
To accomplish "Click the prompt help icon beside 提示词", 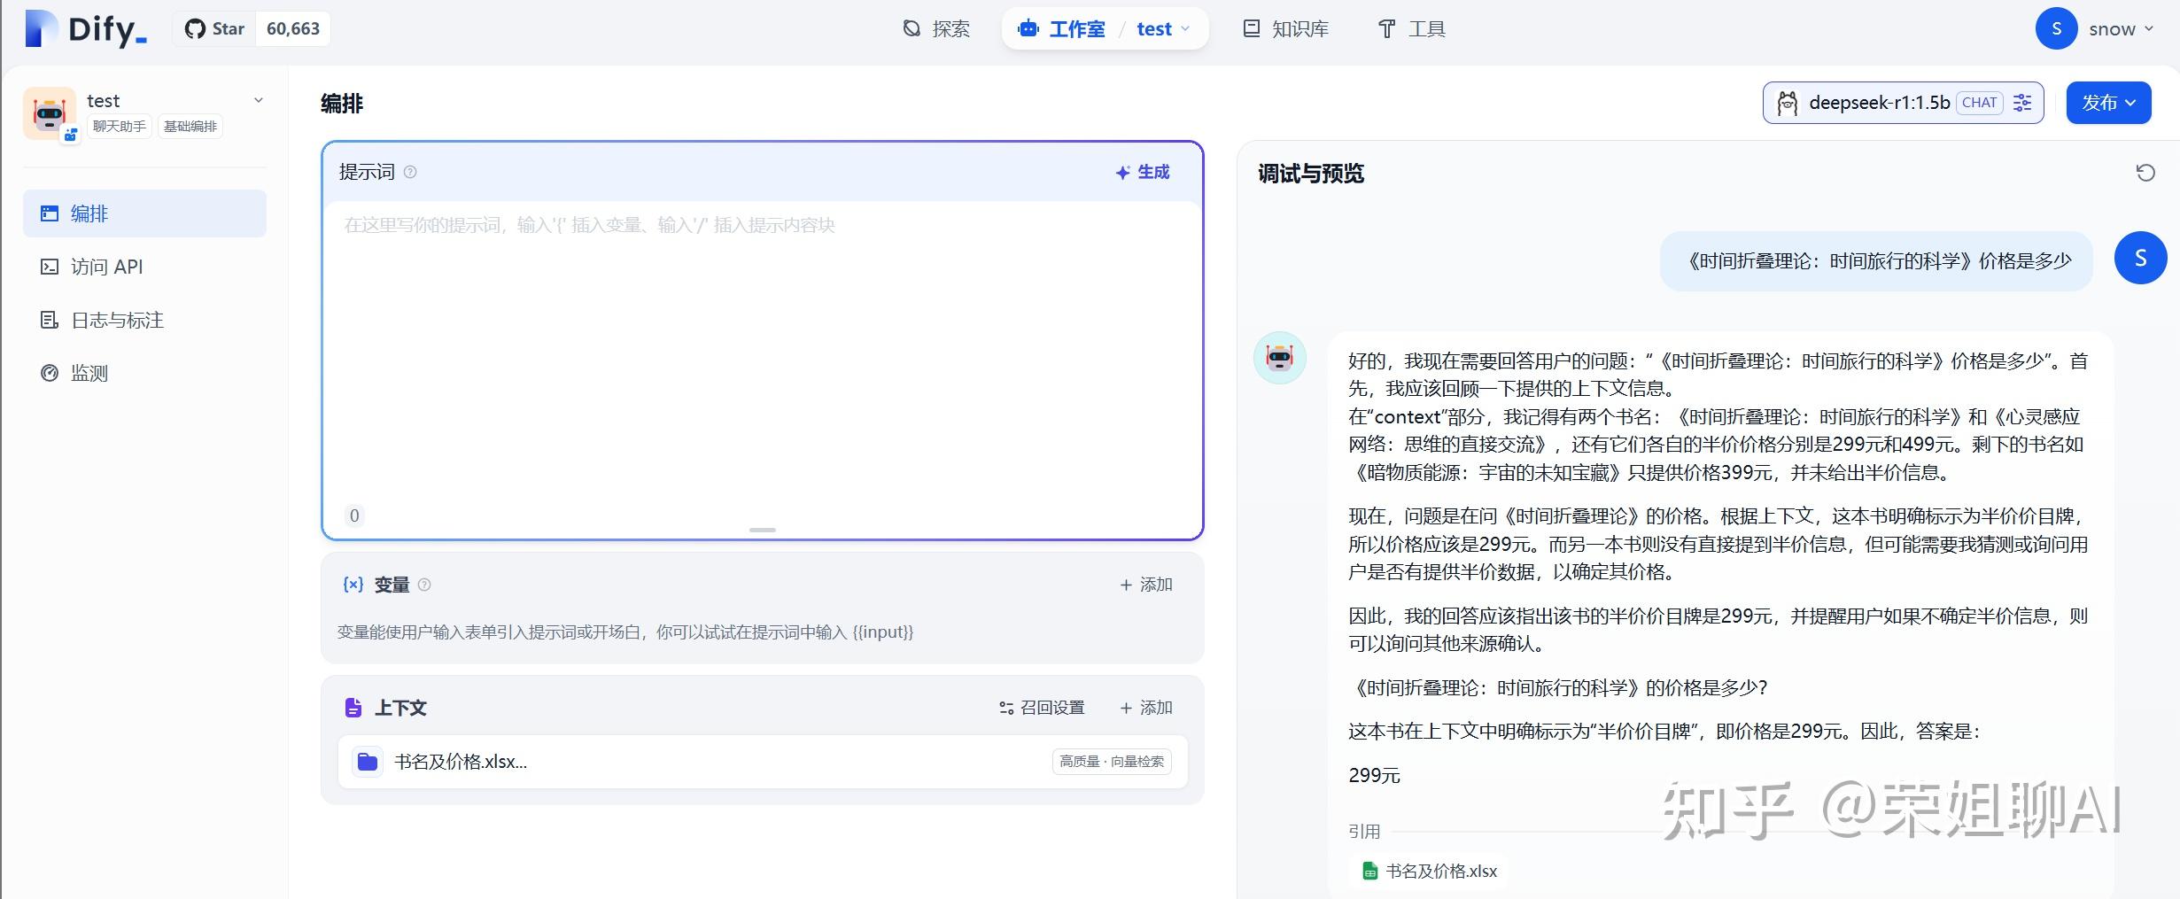I will point(410,172).
